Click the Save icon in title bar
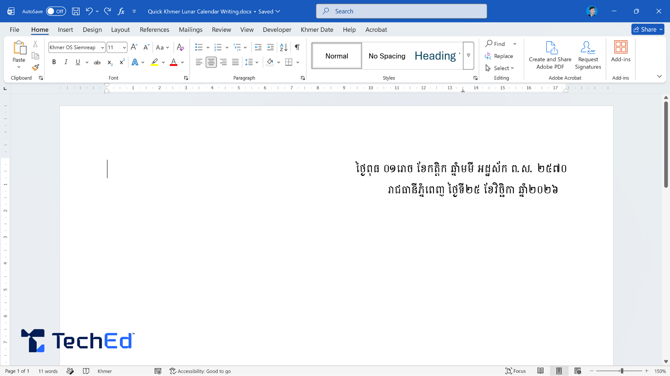This screenshot has height=376, width=670. point(76,11)
